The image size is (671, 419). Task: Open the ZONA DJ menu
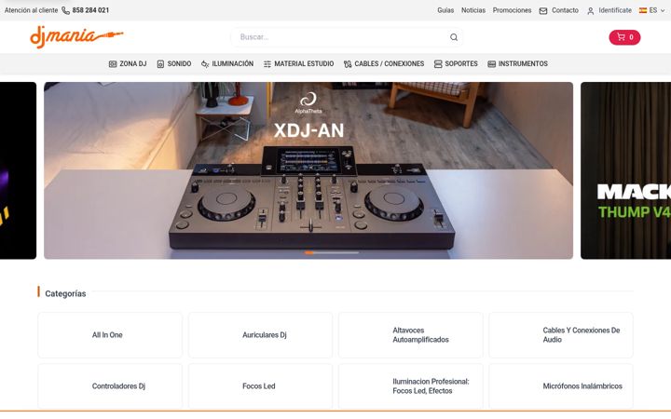click(x=128, y=63)
